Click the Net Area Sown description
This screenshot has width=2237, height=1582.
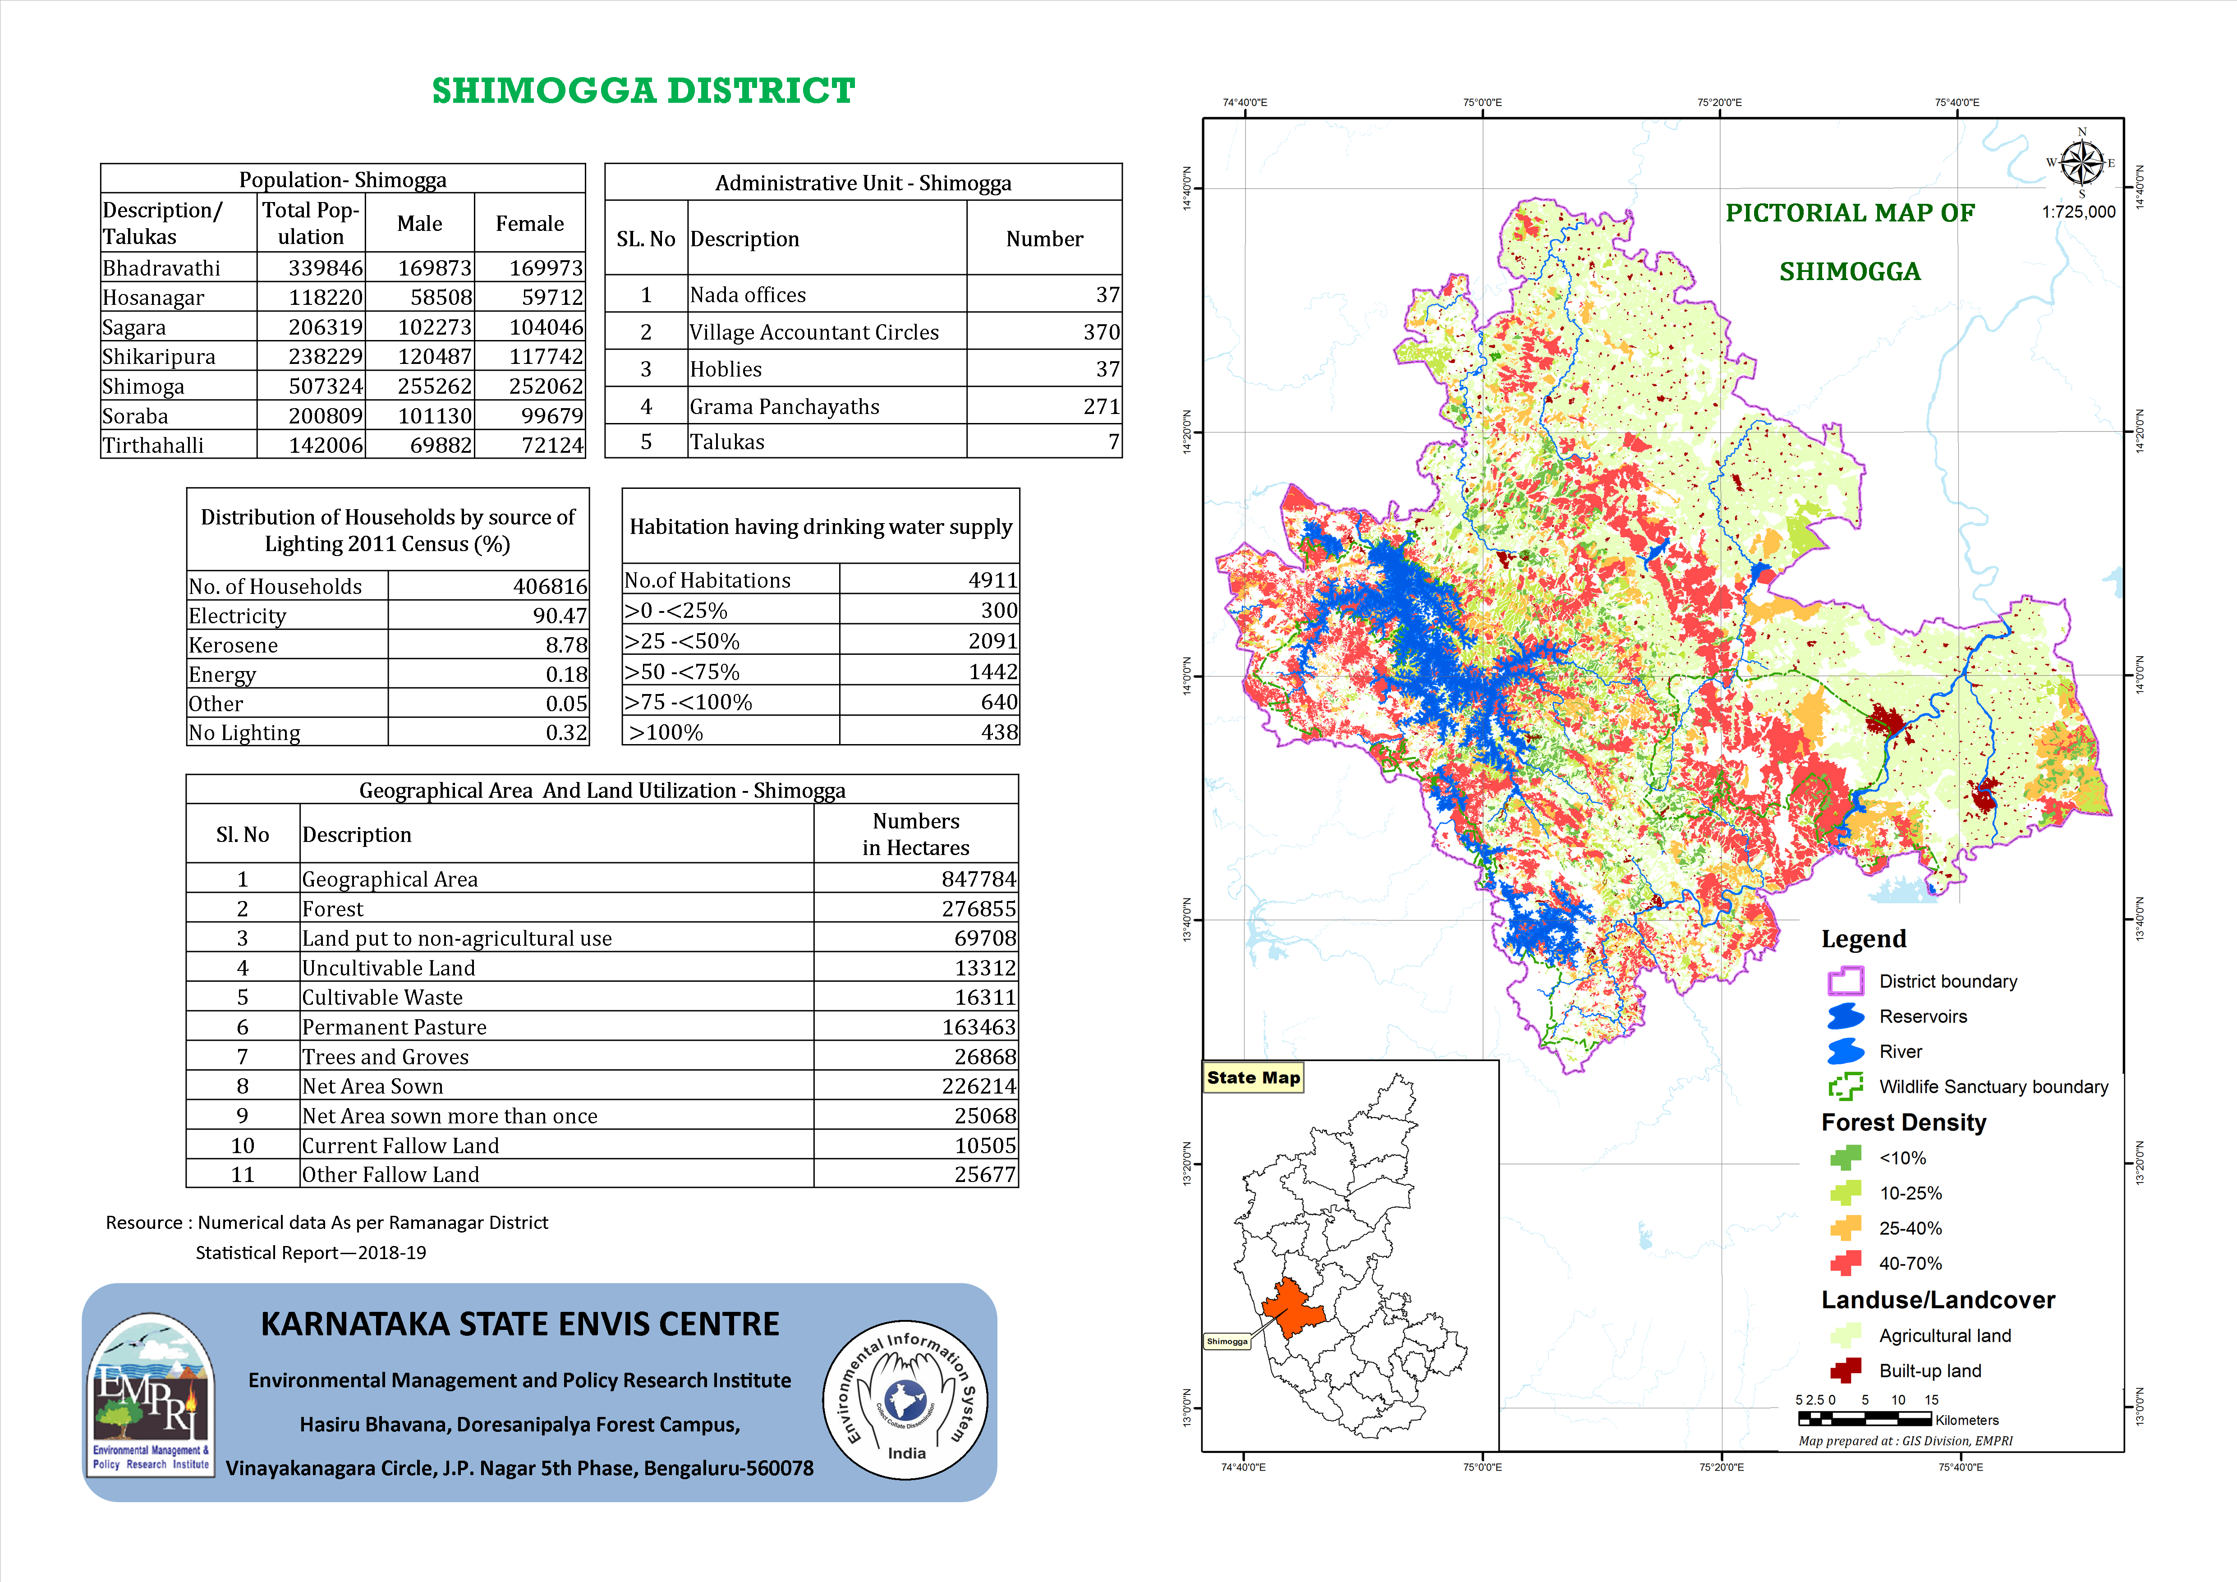tap(372, 1086)
